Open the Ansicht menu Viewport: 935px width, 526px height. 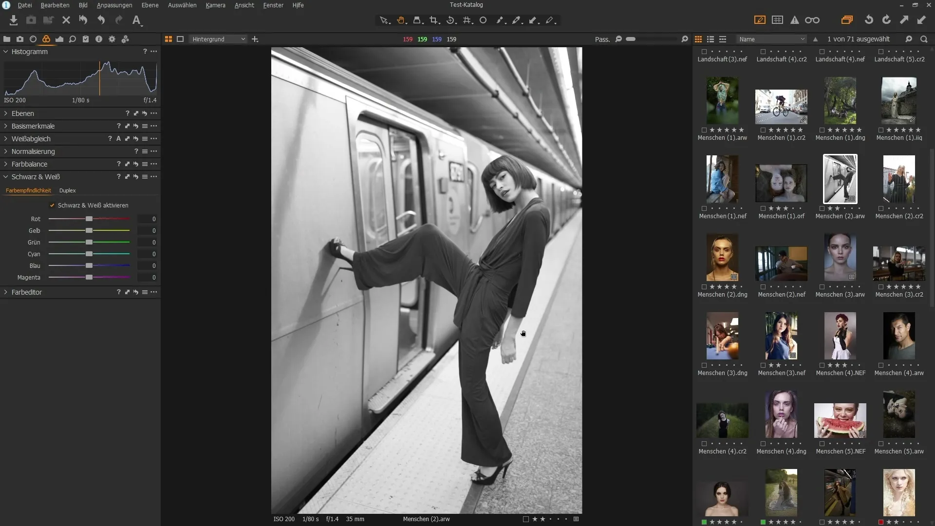[244, 5]
